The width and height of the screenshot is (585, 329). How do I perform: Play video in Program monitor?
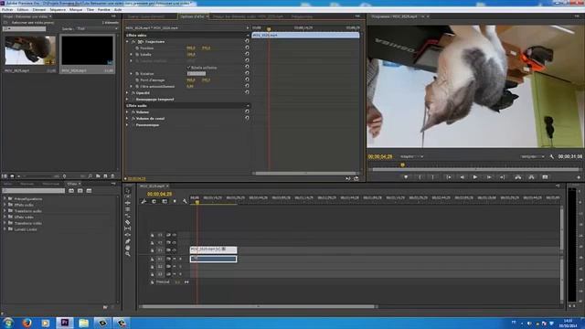pyautogui.click(x=475, y=177)
